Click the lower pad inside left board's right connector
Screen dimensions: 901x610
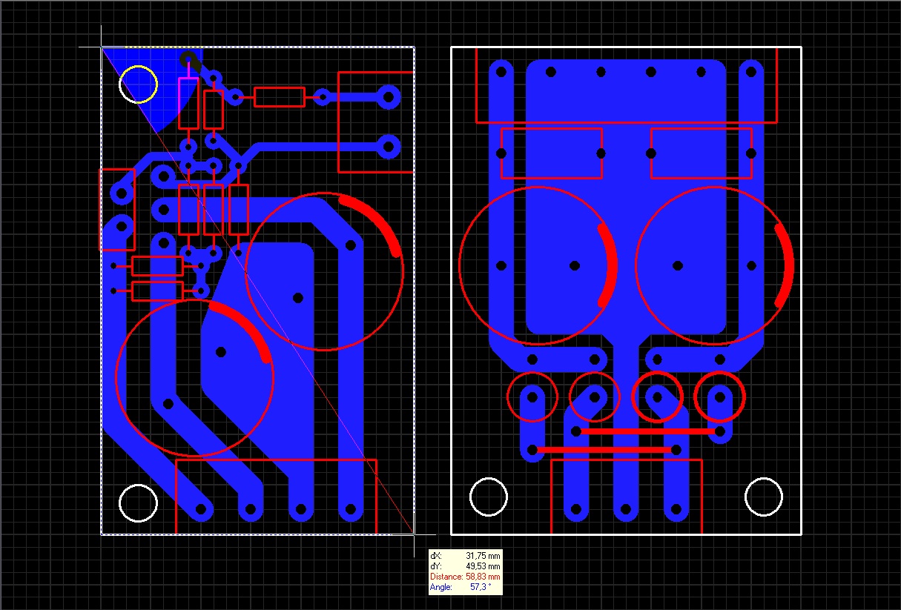387,146
